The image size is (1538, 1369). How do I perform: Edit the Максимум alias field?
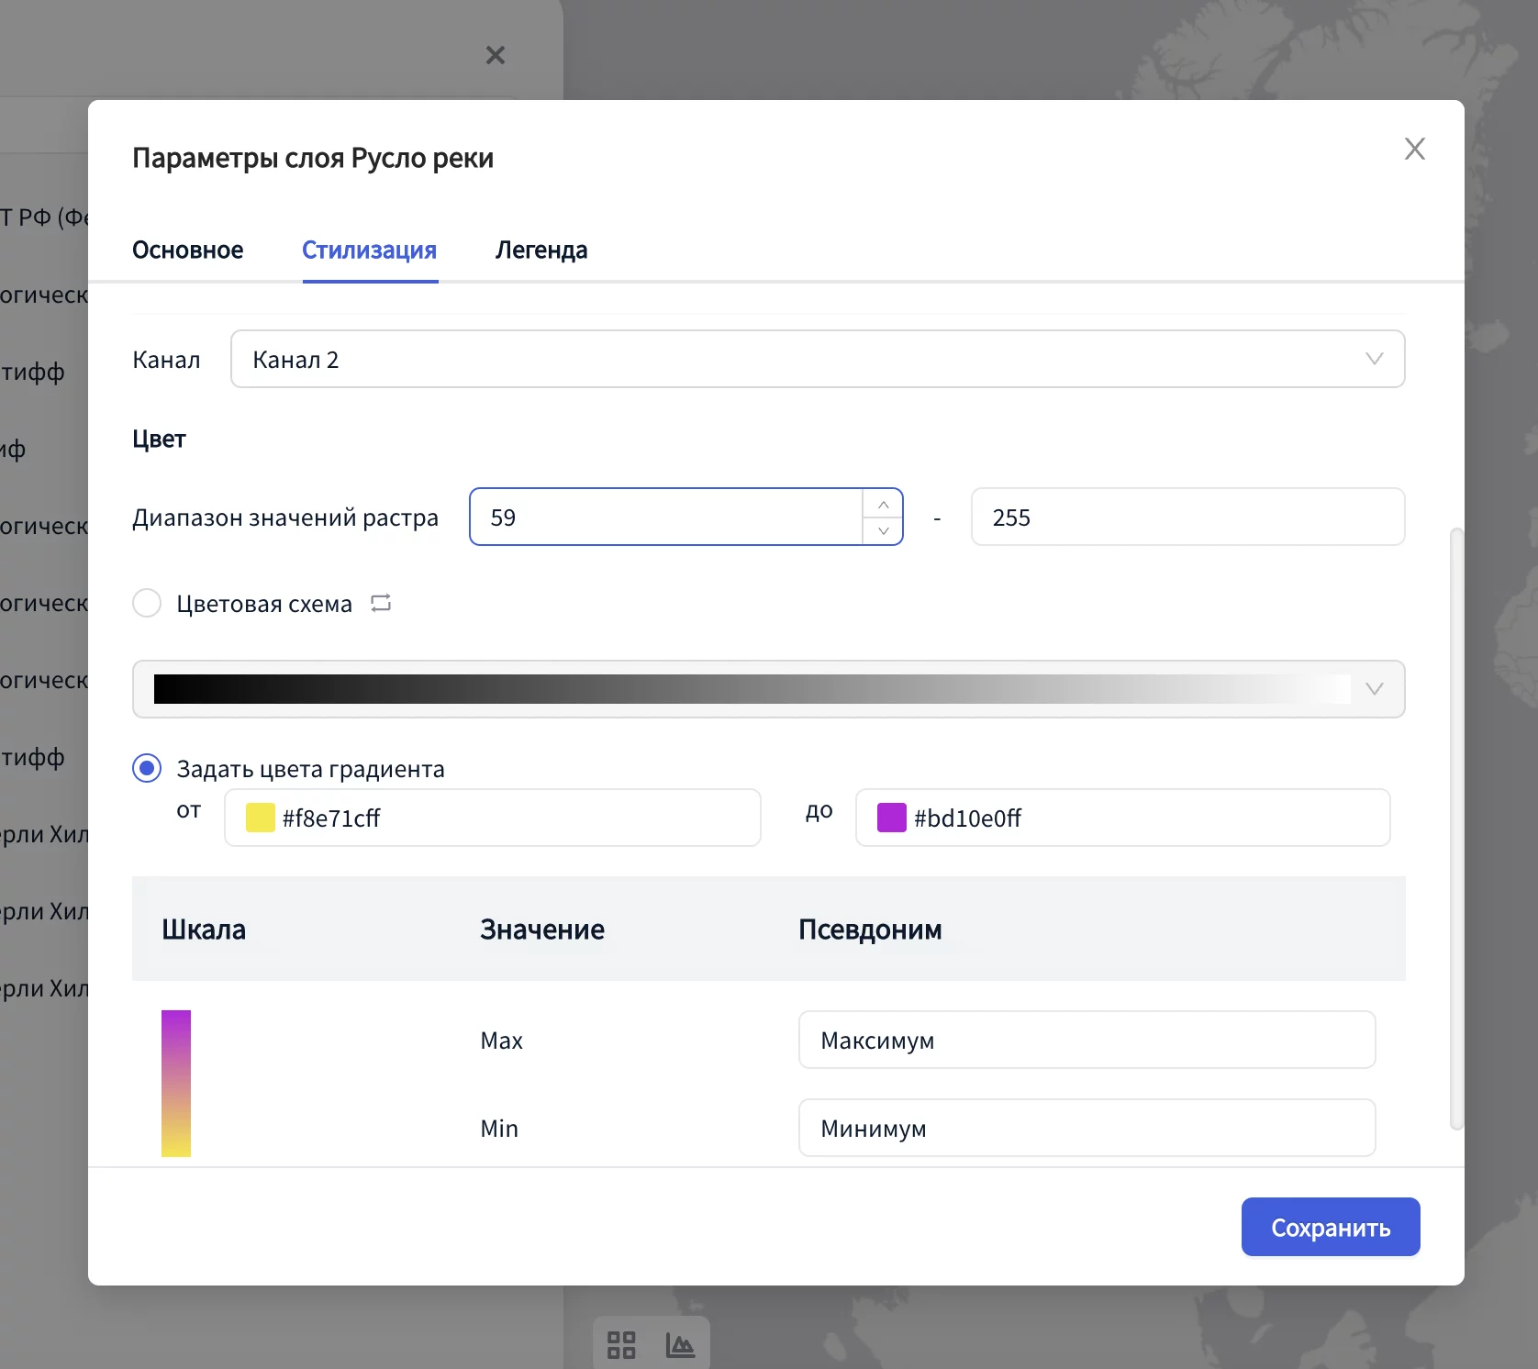pyautogui.click(x=1087, y=1040)
